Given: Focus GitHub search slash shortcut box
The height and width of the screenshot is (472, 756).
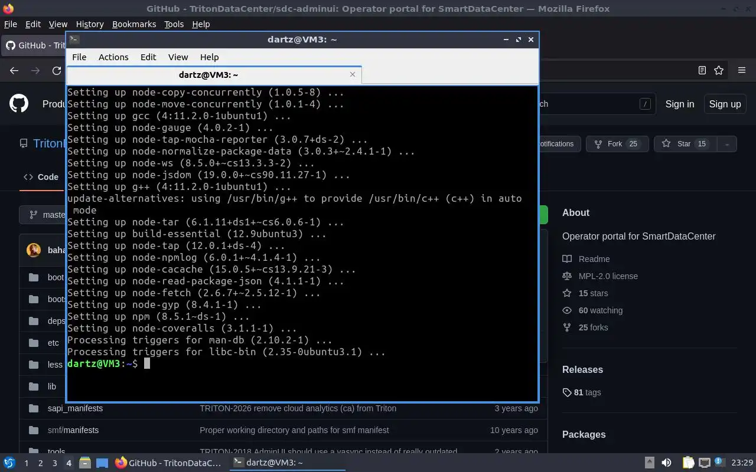Looking at the screenshot, I should (x=645, y=104).
